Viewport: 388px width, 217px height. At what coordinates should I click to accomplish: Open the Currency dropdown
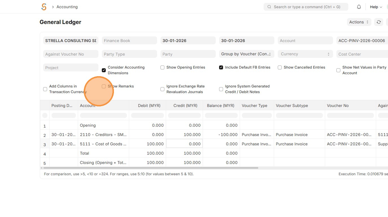[305, 54]
